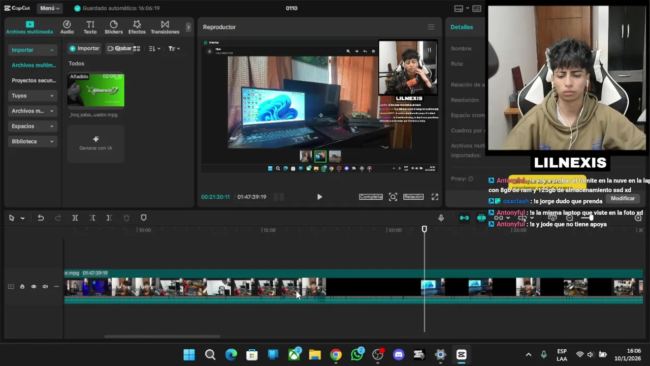The width and height of the screenshot is (650, 366).
Task: Open the layout switcher icon in title bar
Action: [x=460, y=8]
